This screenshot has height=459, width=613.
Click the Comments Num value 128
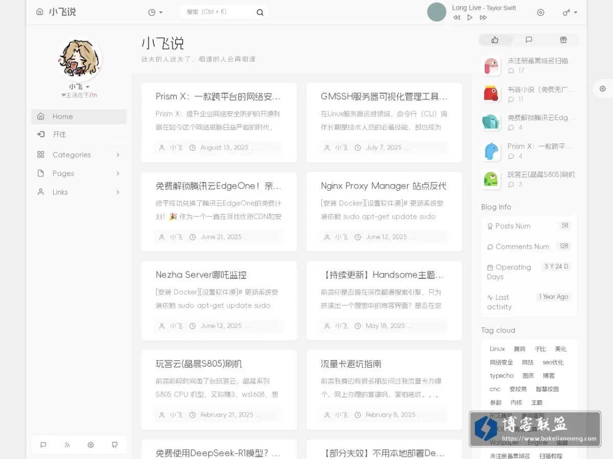(x=564, y=246)
